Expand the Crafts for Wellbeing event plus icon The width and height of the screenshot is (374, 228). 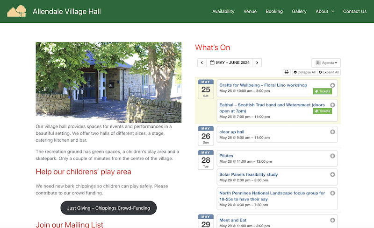click(332, 85)
